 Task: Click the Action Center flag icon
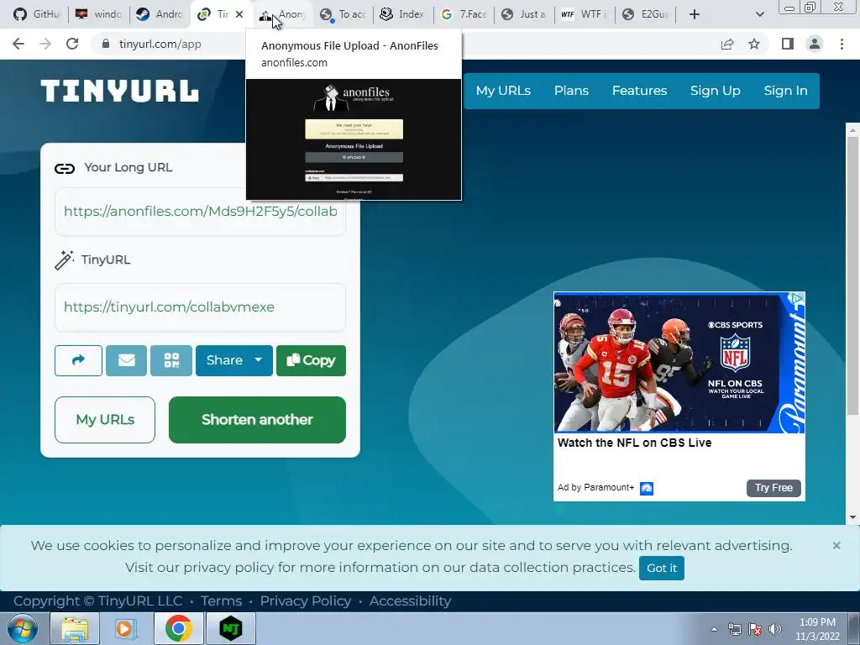click(x=755, y=629)
